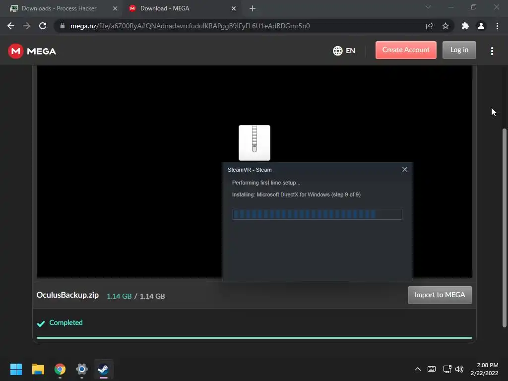Click the share page icon in address bar
Viewport: 508px width, 381px height.
point(429,26)
